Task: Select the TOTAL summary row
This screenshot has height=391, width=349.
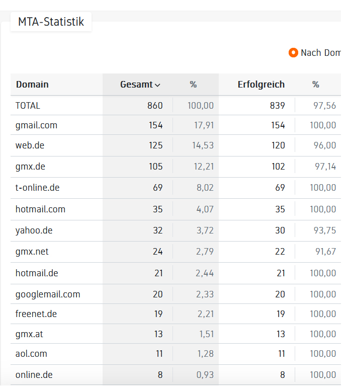Action: pos(28,106)
